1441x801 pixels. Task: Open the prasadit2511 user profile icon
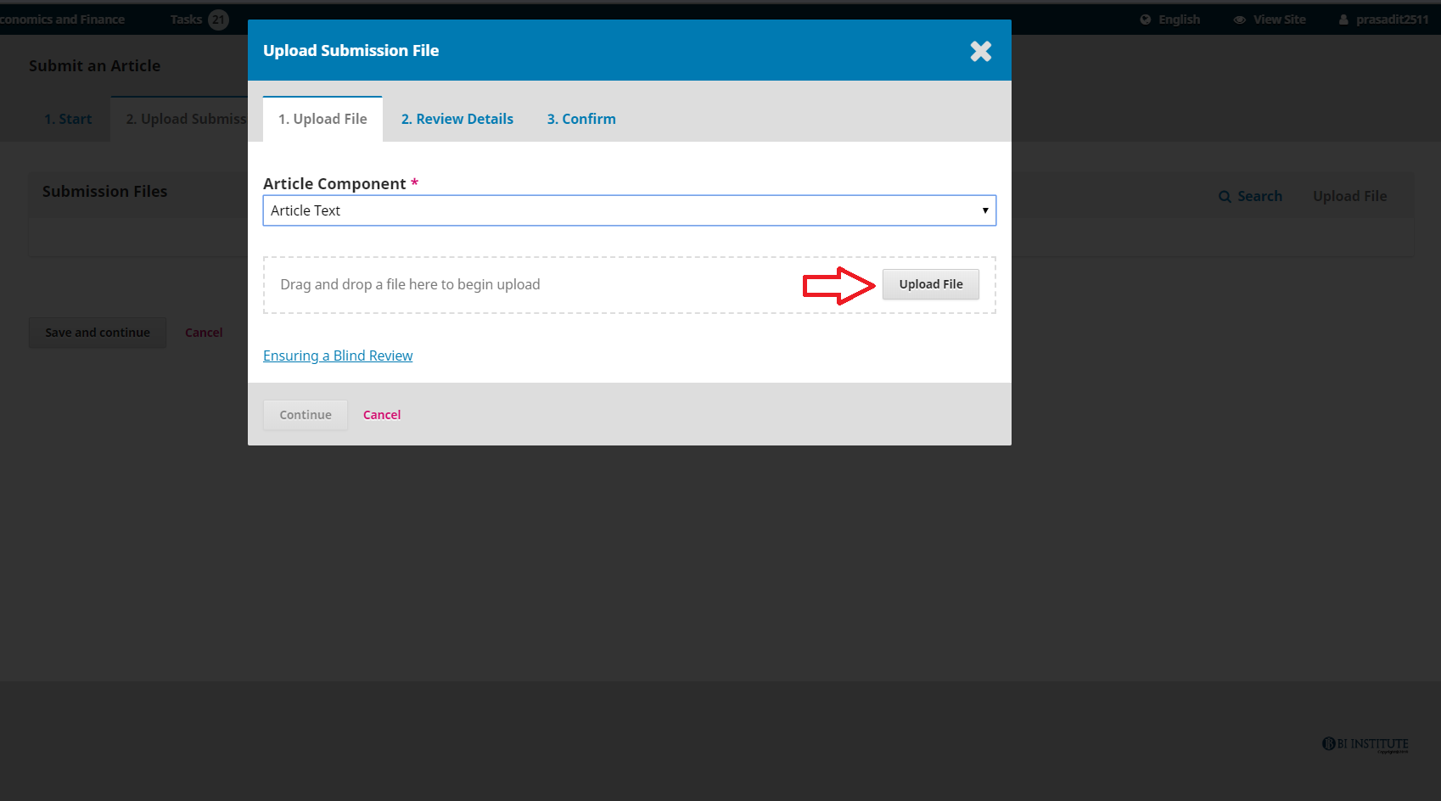point(1343,20)
